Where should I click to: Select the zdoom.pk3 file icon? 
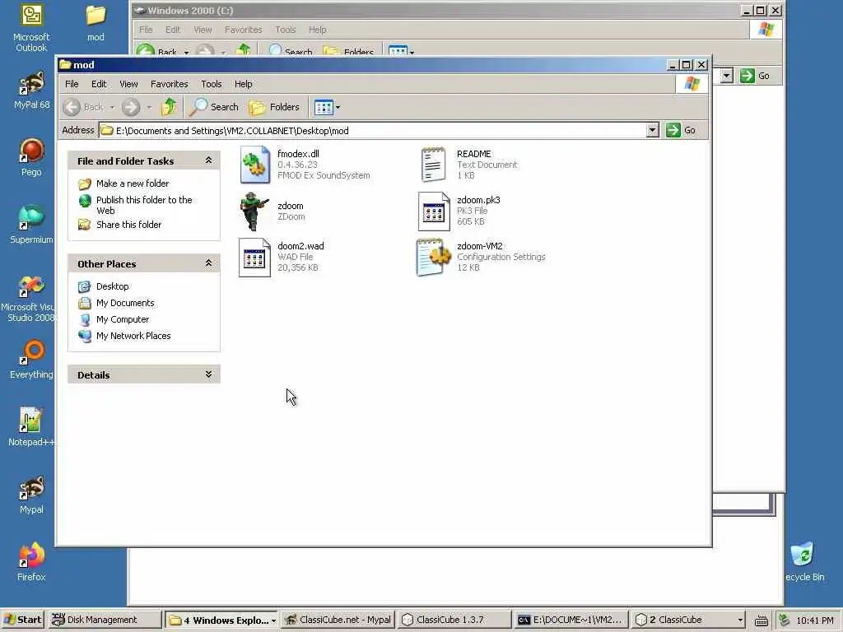click(x=434, y=211)
